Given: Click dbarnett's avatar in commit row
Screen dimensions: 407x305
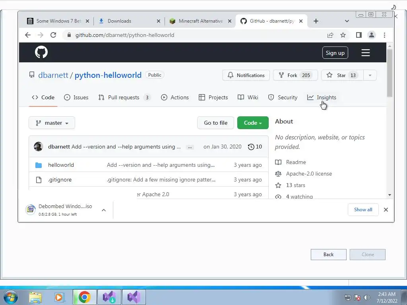Looking at the screenshot, I should [x=39, y=147].
